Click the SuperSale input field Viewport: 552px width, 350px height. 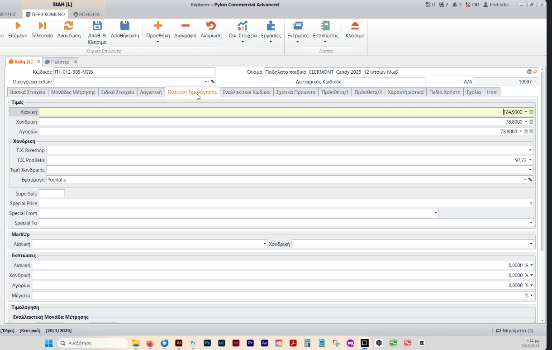(x=52, y=194)
